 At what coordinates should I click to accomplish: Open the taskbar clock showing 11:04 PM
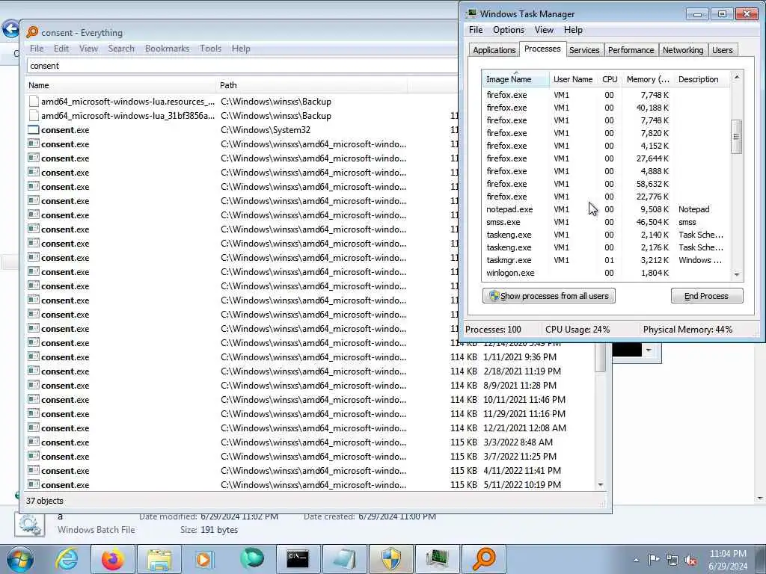click(x=728, y=560)
